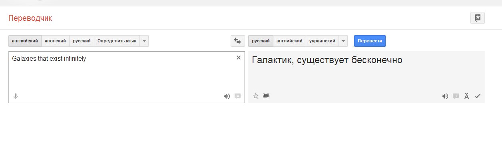Listen to the Russian translation
Image resolution: width=502 pixels, height=163 pixels.
[445, 96]
